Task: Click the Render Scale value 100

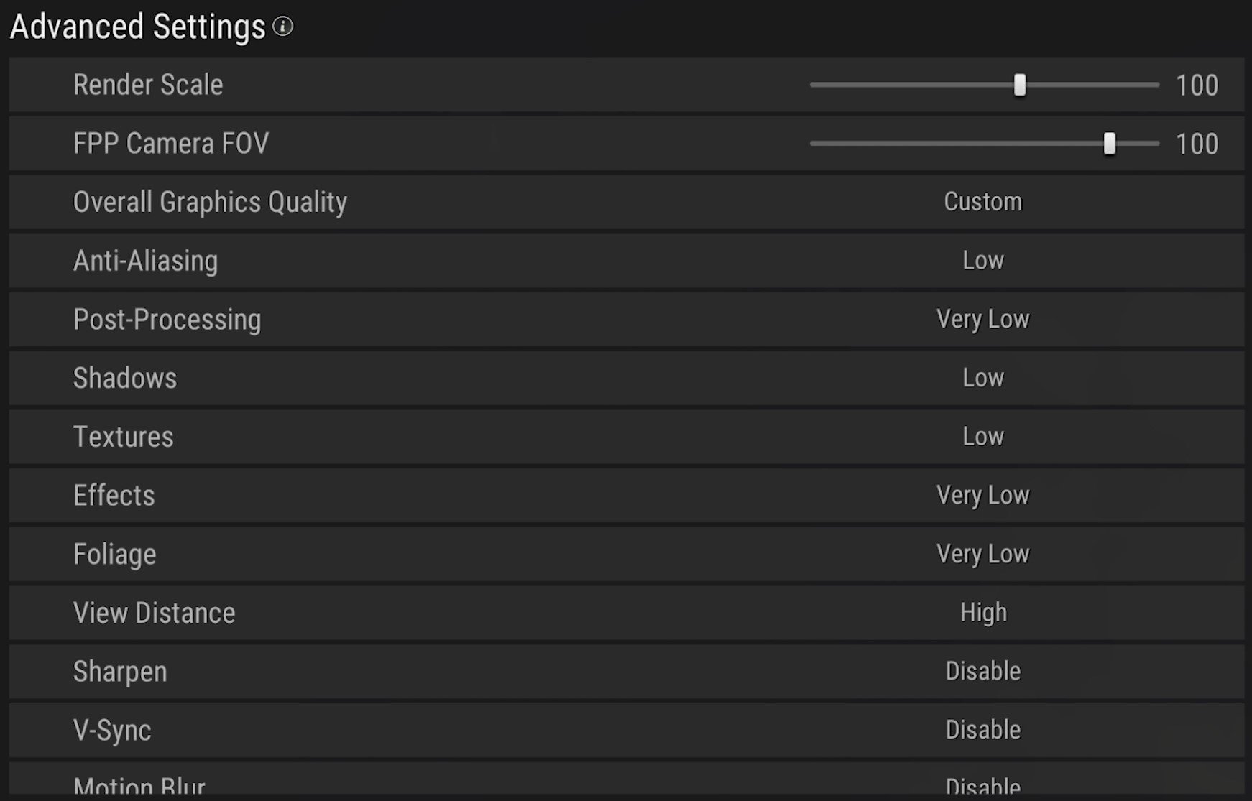Action: [x=1197, y=85]
